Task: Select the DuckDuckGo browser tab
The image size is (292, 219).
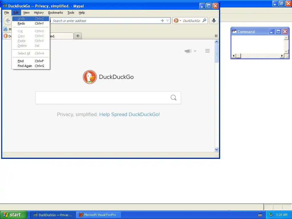Action: point(62,36)
